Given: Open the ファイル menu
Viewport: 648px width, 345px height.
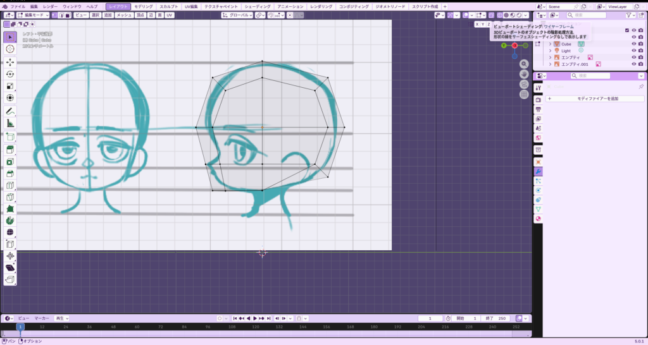Looking at the screenshot, I should [x=18, y=6].
